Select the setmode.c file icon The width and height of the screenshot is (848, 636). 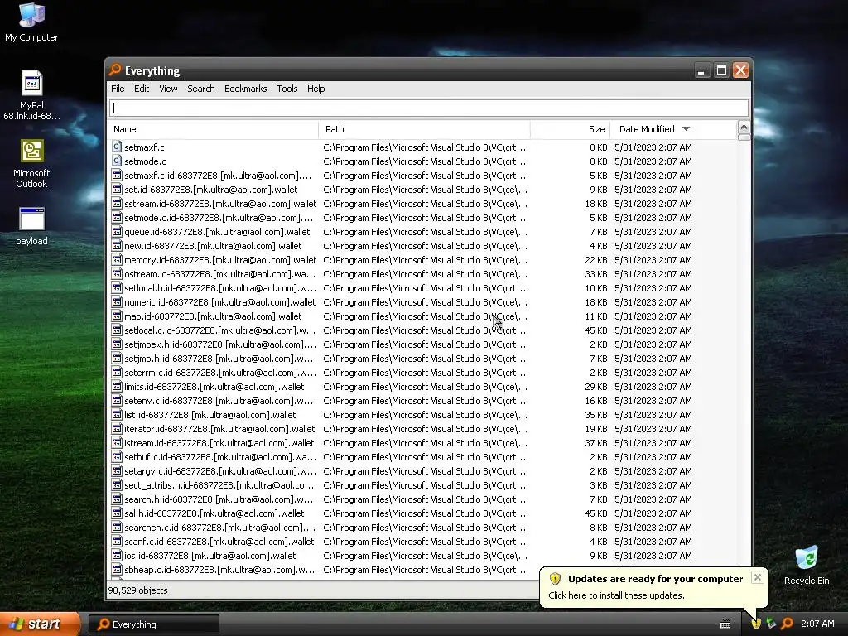116,161
